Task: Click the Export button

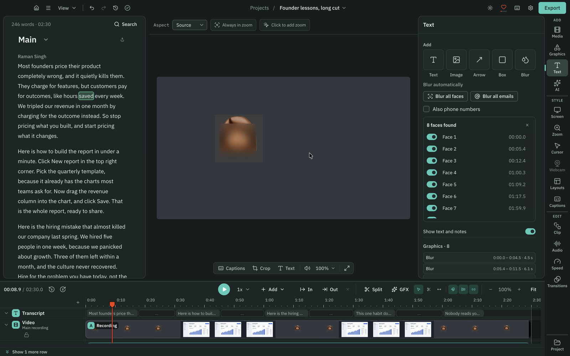Action: pos(552,8)
